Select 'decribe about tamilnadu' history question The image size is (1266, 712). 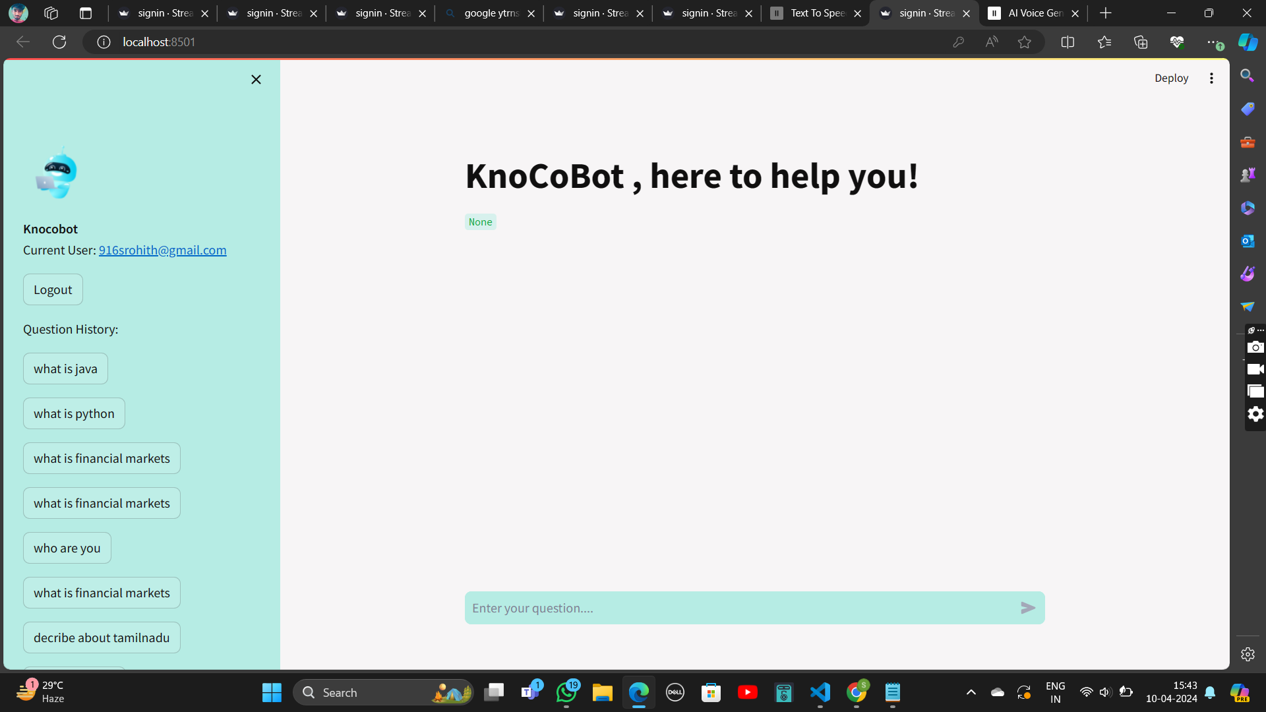coord(102,638)
